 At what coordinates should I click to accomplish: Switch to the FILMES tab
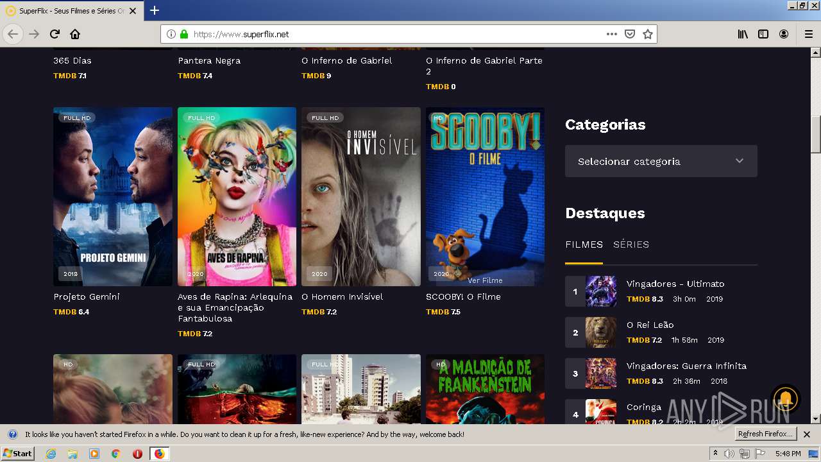click(x=584, y=244)
